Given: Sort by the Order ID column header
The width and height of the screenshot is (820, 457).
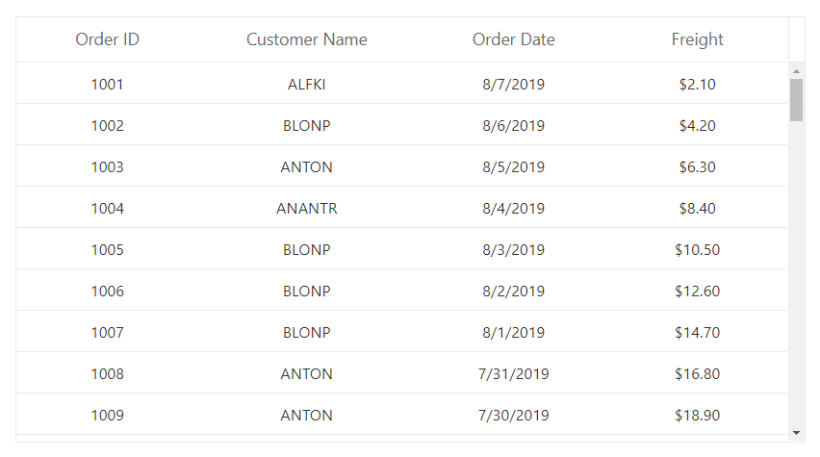Looking at the screenshot, I should (x=108, y=39).
